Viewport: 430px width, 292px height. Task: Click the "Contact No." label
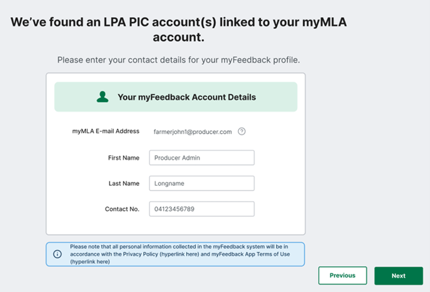122,209
